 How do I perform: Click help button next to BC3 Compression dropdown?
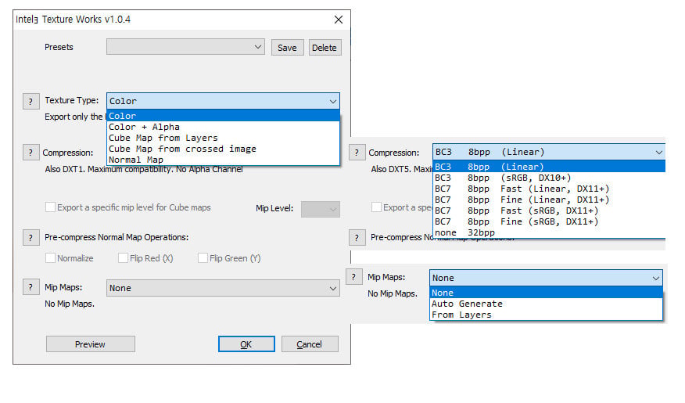(x=357, y=153)
